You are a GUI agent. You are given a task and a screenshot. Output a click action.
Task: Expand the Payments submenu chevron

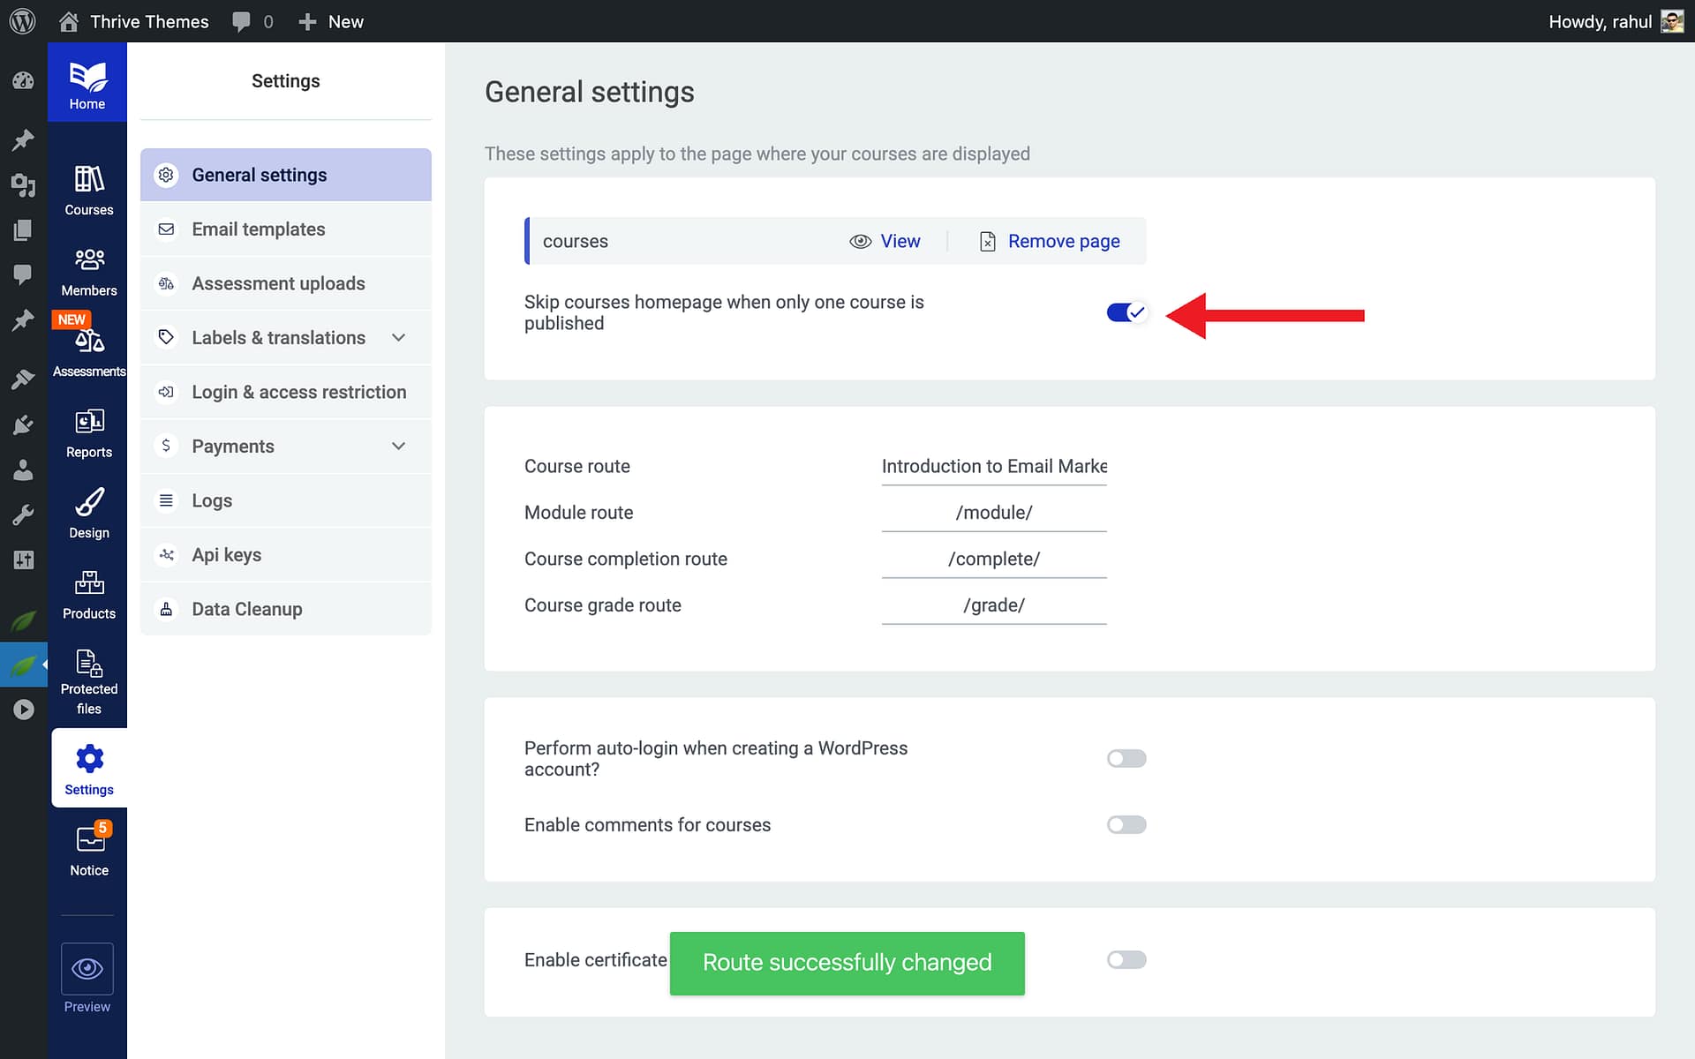click(x=398, y=447)
